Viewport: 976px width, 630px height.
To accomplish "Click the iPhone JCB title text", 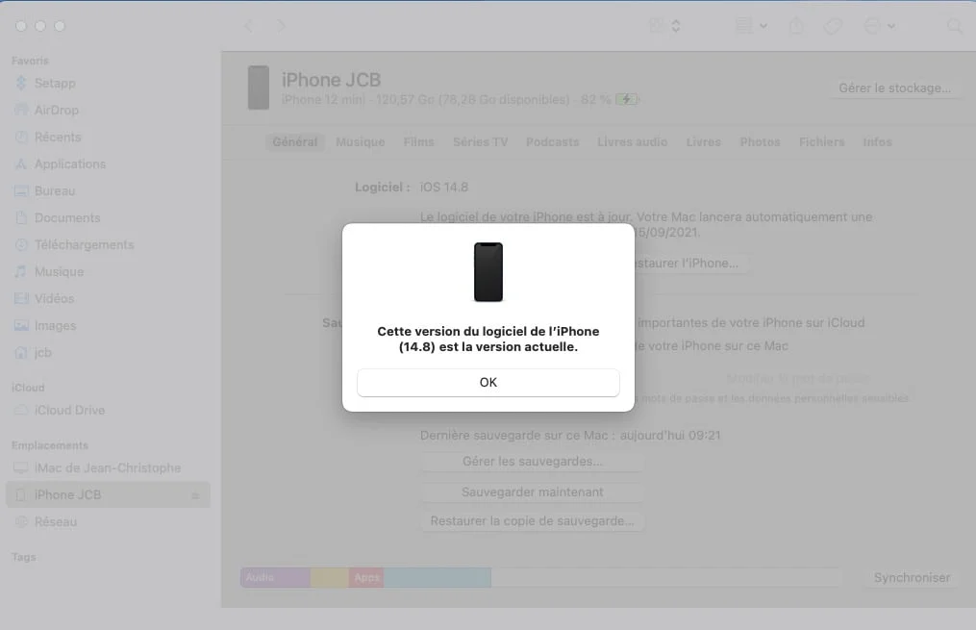I will [331, 80].
